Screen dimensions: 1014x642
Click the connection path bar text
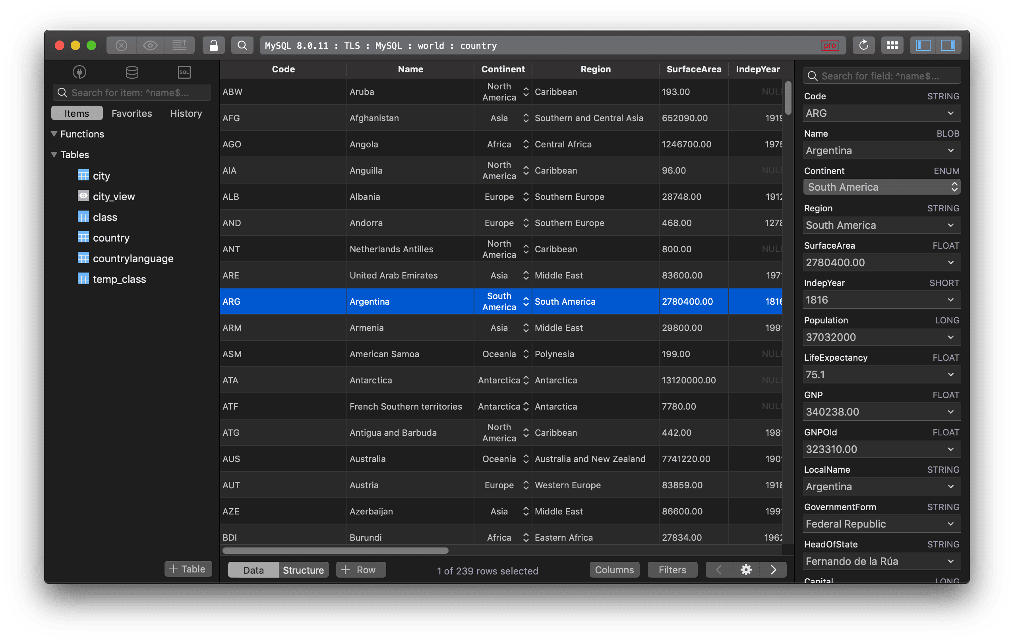(381, 45)
